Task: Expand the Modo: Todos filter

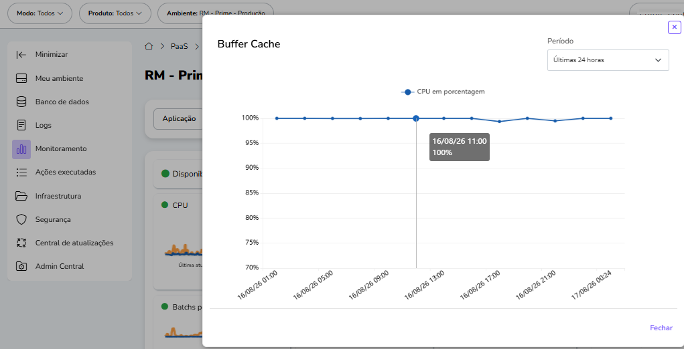Action: click(40, 13)
